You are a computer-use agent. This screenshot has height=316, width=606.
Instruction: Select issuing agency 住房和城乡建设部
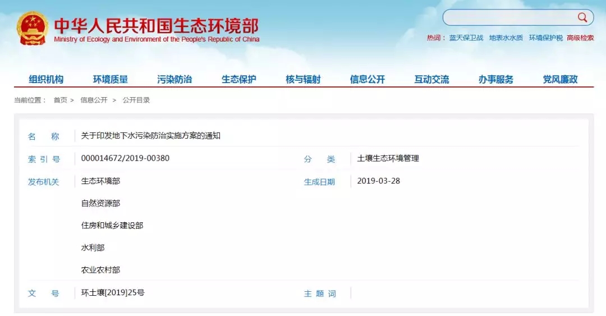tap(112, 226)
